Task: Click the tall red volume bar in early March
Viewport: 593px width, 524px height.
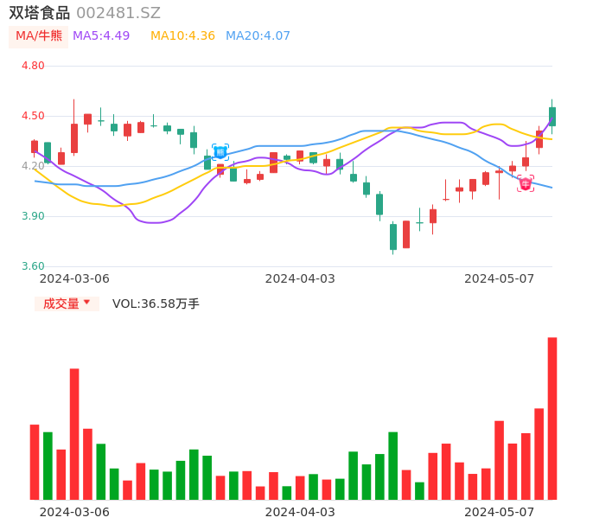Action: click(x=74, y=434)
